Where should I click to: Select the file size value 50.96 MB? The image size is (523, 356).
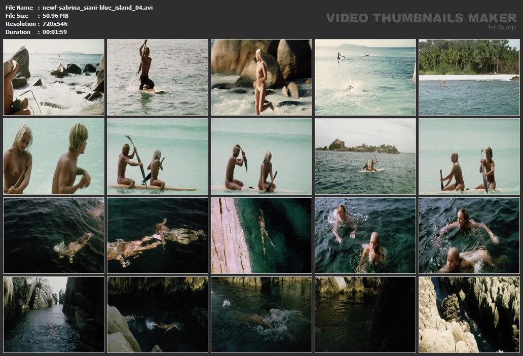point(55,16)
